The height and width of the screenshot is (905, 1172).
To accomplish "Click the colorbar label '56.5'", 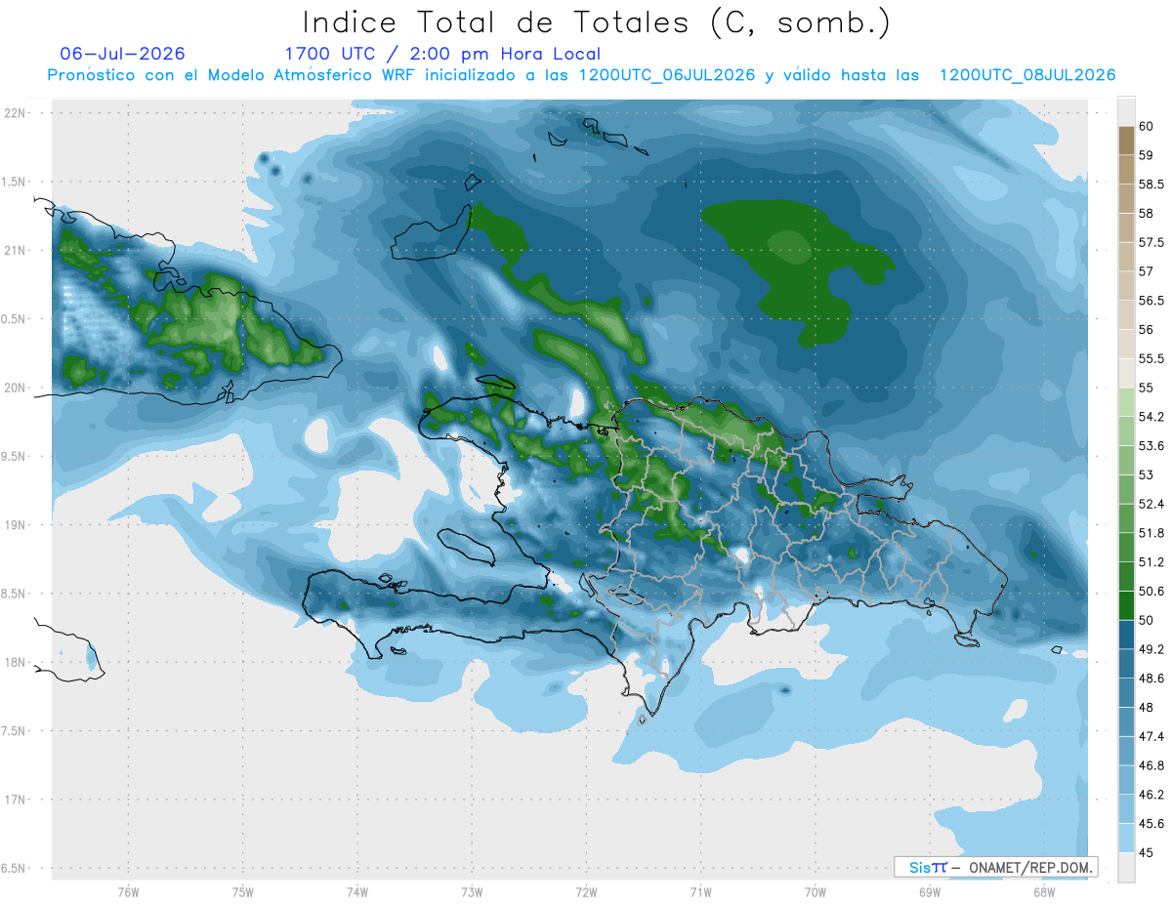I will pyautogui.click(x=1152, y=301).
